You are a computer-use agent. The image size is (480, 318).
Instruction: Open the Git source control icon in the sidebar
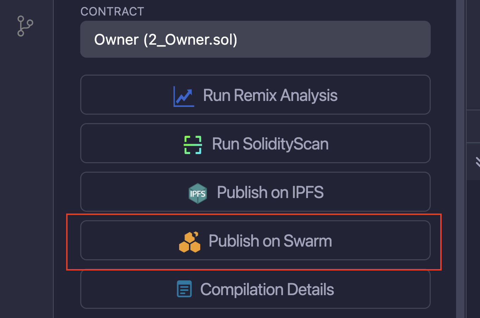(25, 26)
